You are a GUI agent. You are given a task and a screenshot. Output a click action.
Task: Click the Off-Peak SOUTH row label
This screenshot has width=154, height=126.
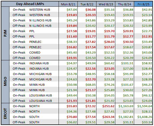pyautogui.click(x=26, y=122)
